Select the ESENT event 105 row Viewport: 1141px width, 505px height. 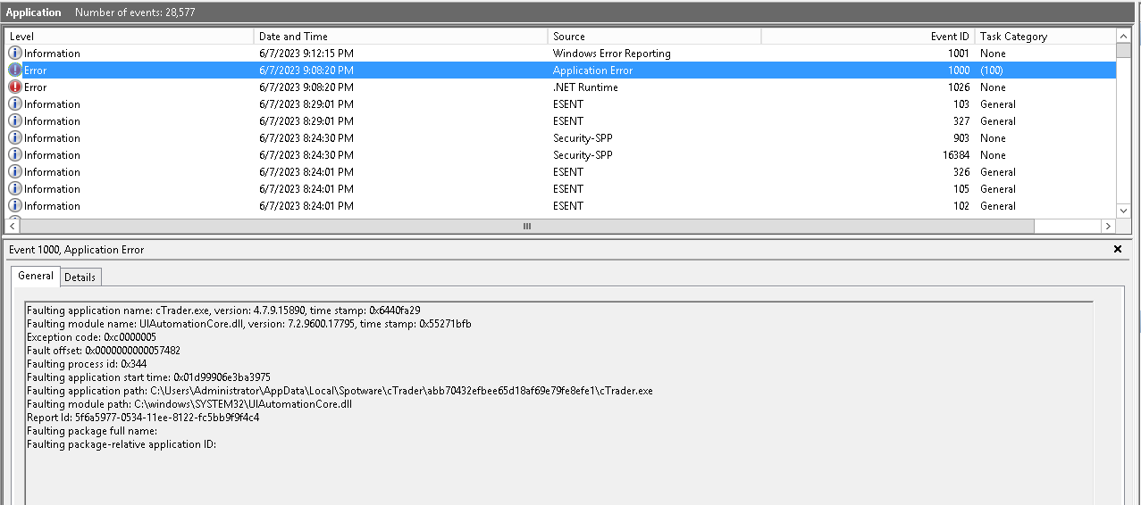561,189
